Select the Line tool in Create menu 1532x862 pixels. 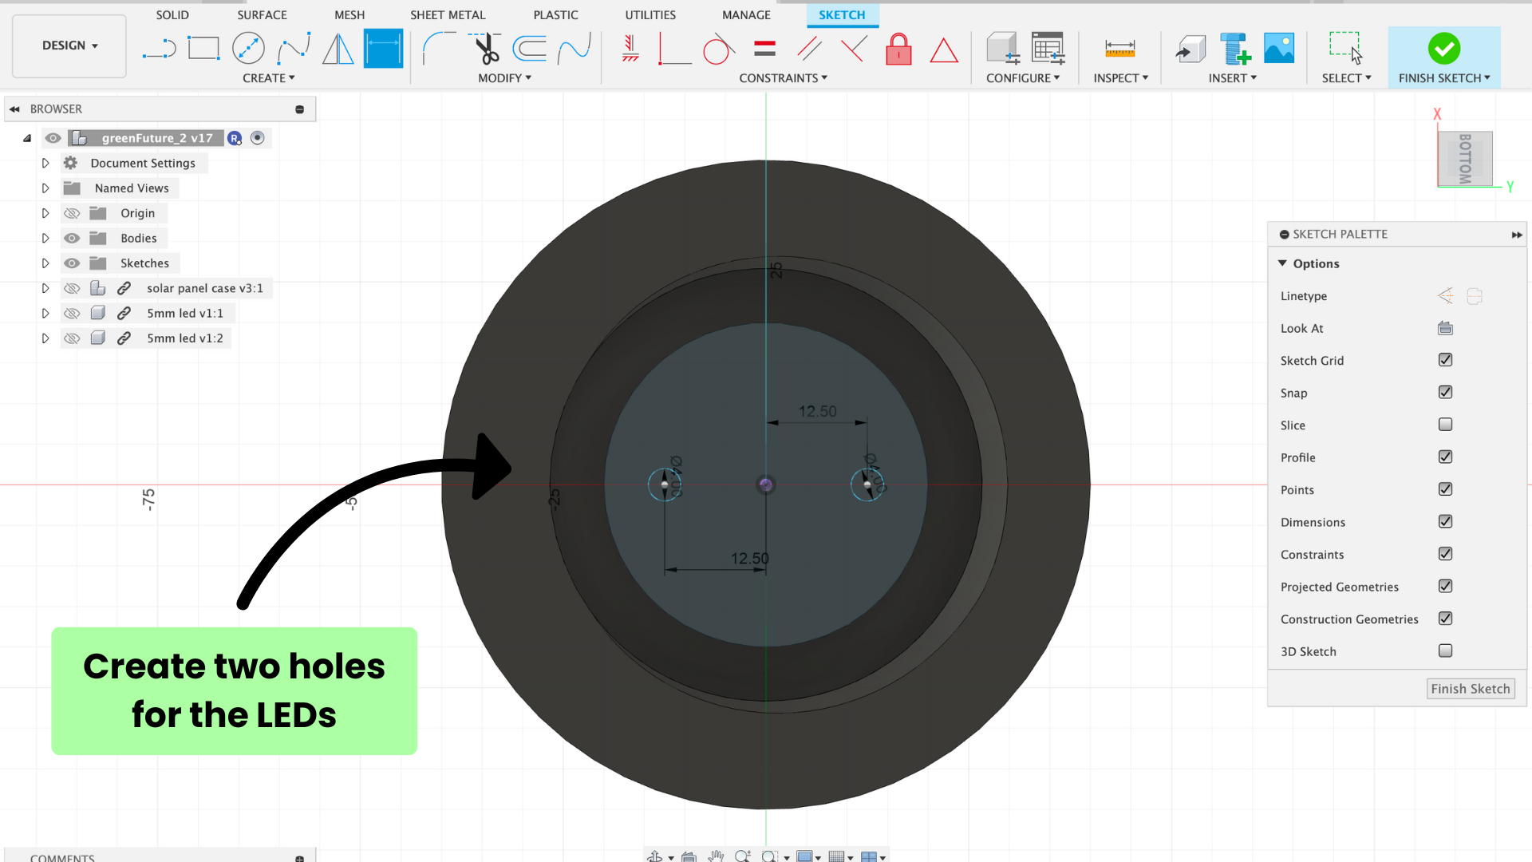(x=159, y=49)
